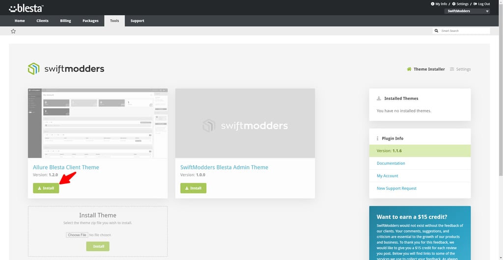Screen dimensions: 503x260
Task: Click the Settings text link in header
Action: click(462, 4)
